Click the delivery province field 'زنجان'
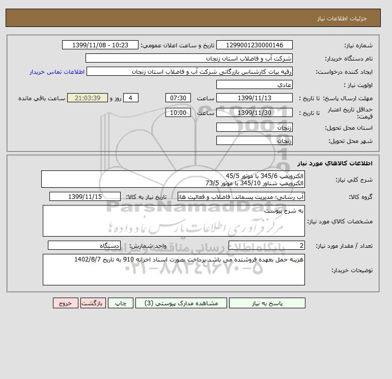 254,127
